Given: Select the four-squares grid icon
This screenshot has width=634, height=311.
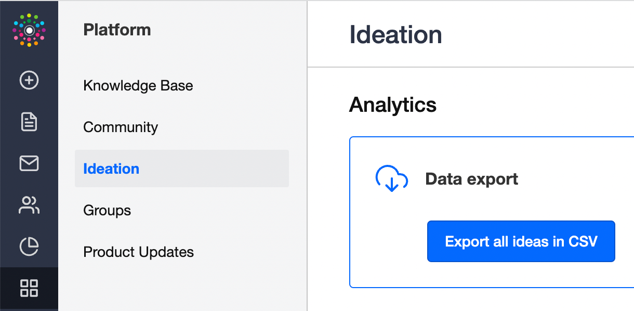Looking at the screenshot, I should pos(29,288).
